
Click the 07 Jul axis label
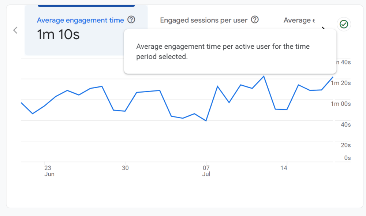click(206, 171)
